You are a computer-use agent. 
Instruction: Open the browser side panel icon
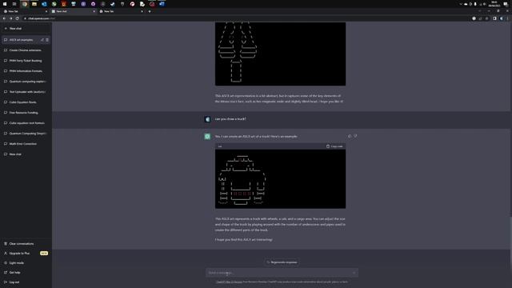(494, 18)
